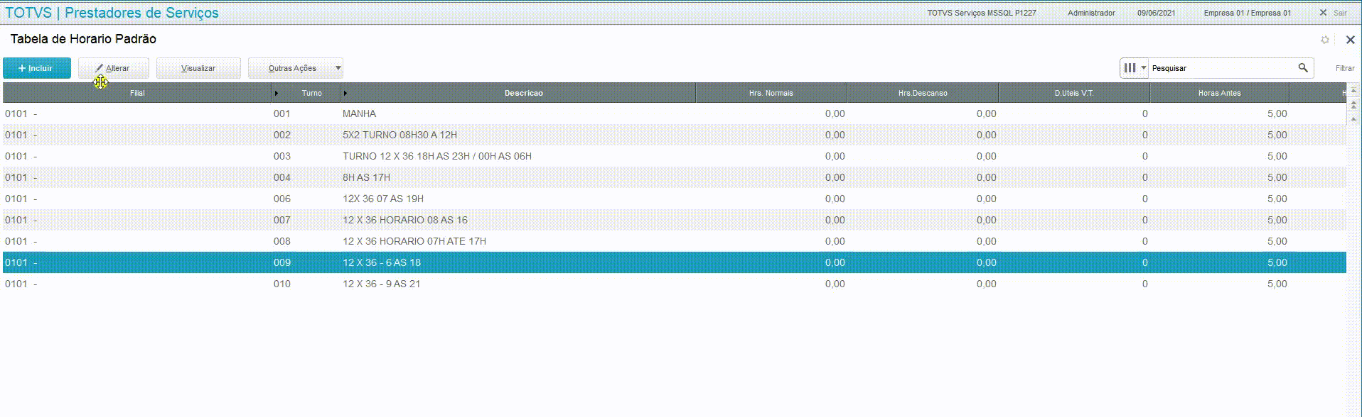Viewport: 1362px width, 417px height.
Task: Click page-up double arrow scroll button
Action: (1353, 104)
